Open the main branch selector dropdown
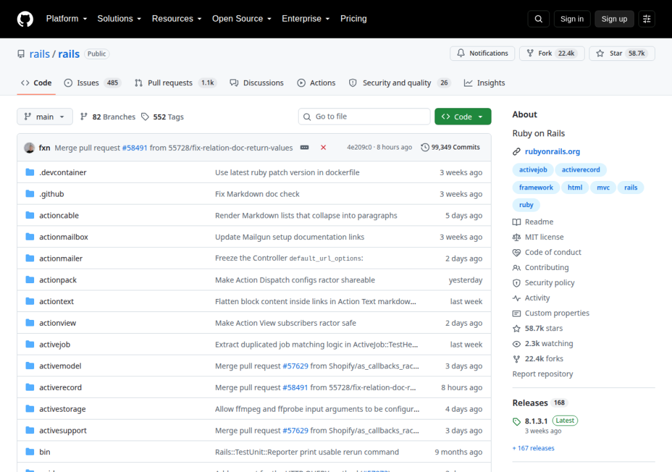Screen dimensions: 672x472 45,117
